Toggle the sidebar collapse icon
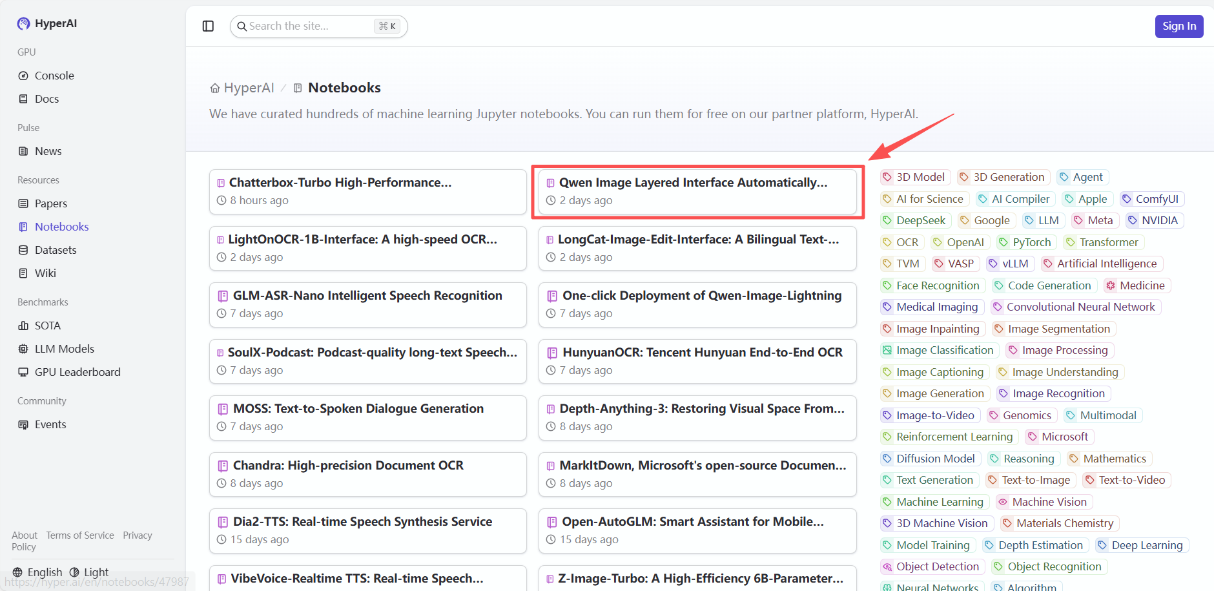The image size is (1214, 591). 208,26
